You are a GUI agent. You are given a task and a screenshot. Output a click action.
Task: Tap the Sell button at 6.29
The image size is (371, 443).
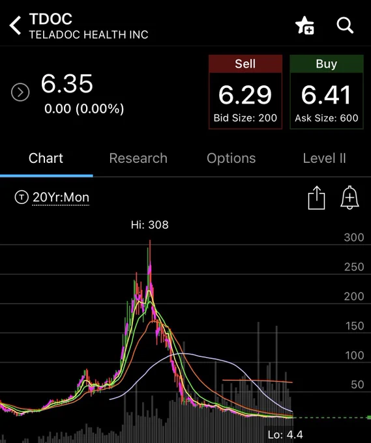pyautogui.click(x=245, y=92)
